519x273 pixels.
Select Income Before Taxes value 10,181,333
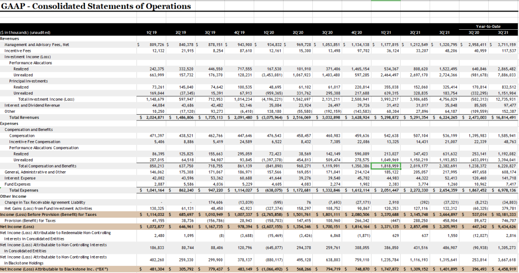click(x=506, y=214)
